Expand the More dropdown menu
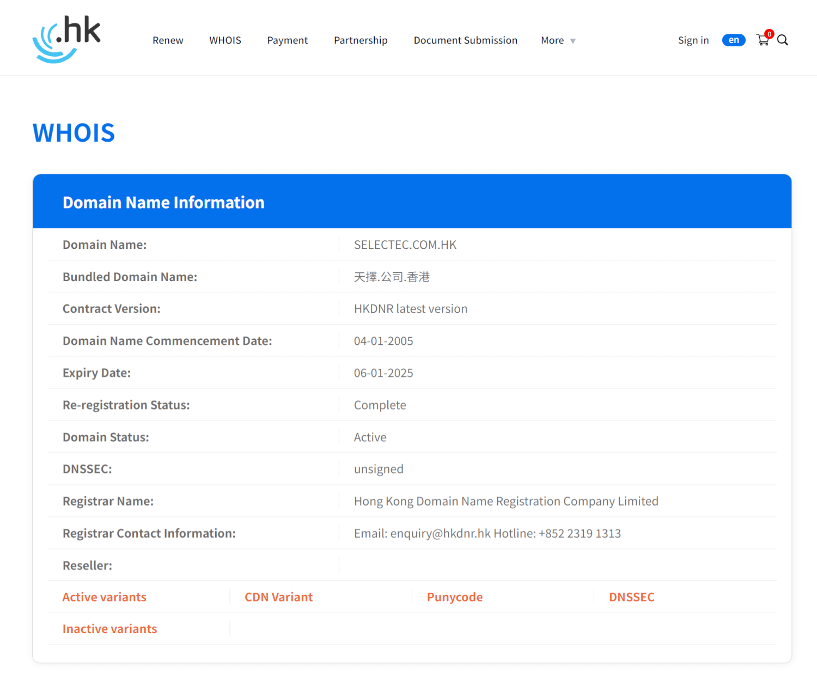The image size is (817, 676). pyautogui.click(x=558, y=40)
